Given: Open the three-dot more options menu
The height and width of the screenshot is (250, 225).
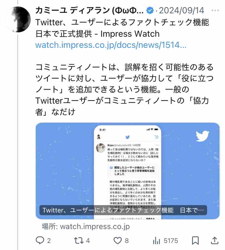Looking at the screenshot, I should (x=215, y=11).
